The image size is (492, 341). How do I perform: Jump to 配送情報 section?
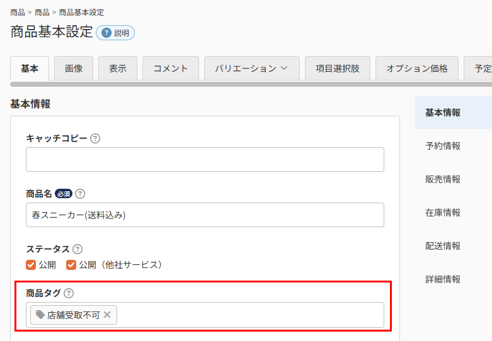(443, 246)
